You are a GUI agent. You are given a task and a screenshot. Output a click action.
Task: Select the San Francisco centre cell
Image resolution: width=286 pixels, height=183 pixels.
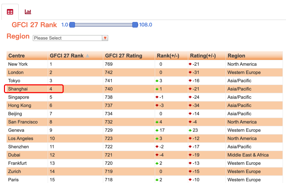coord(27,122)
